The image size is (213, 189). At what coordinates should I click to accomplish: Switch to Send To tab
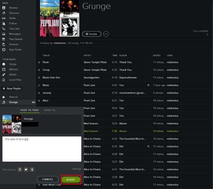pos(50,110)
